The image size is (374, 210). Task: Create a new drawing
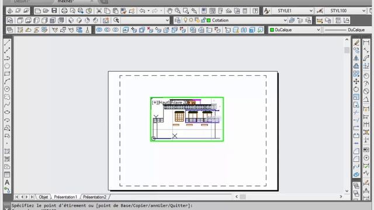(37, 10)
